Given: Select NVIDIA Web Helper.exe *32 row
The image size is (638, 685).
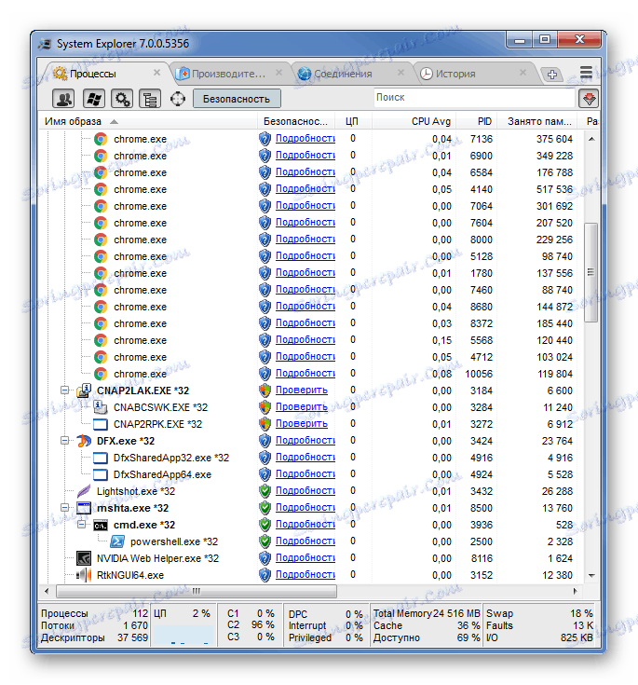Looking at the screenshot, I should [x=311, y=558].
